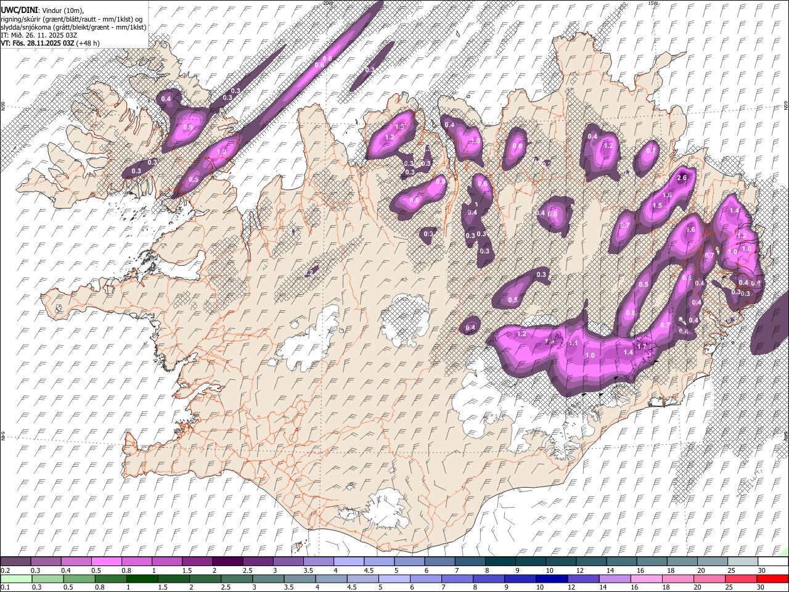
Task: Click '4.5' label in the snow legend
Action: [x=368, y=570]
